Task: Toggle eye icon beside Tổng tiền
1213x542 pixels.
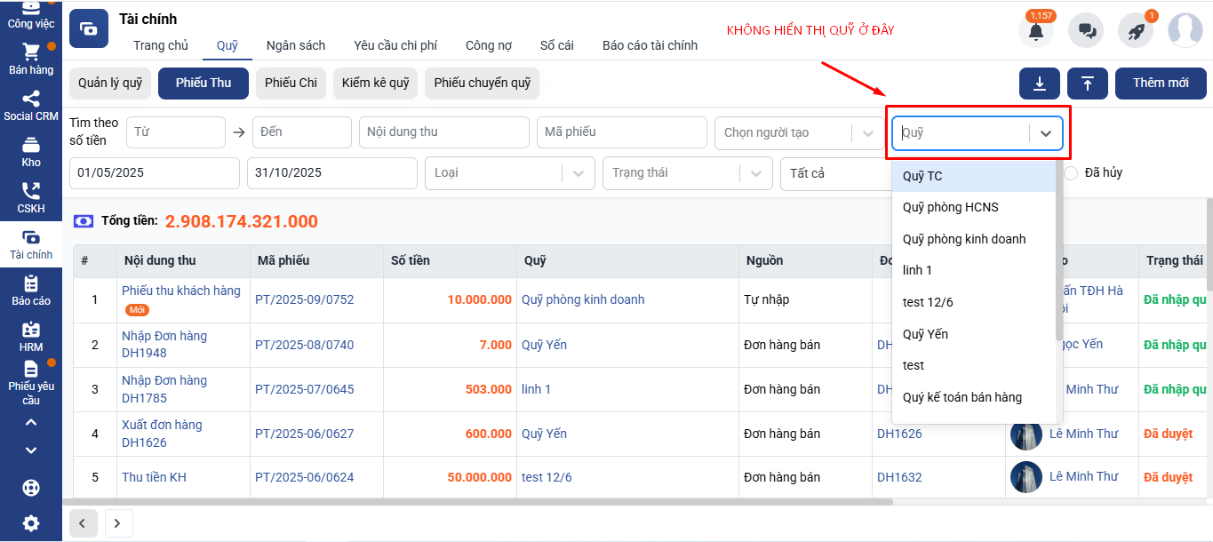Action: [84, 221]
